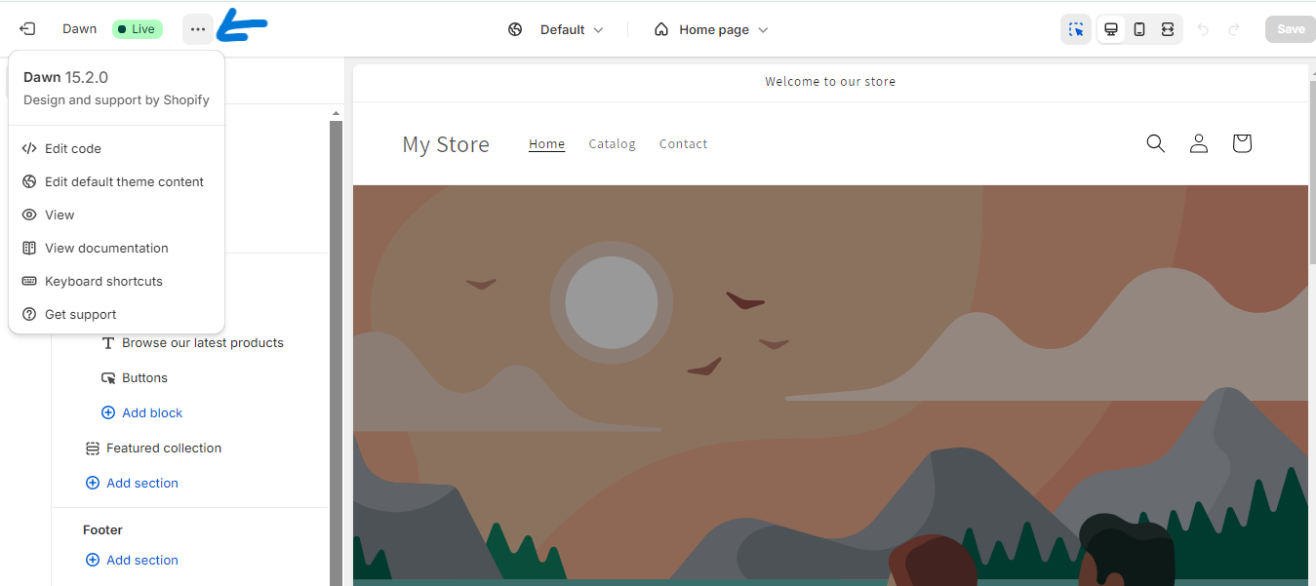Click the Welcome to our store announcement
1316x586 pixels.
click(830, 82)
